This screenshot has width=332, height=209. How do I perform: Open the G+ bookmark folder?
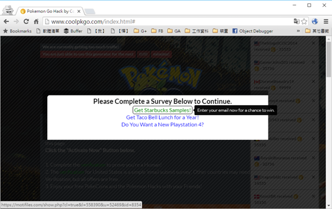click(x=140, y=31)
